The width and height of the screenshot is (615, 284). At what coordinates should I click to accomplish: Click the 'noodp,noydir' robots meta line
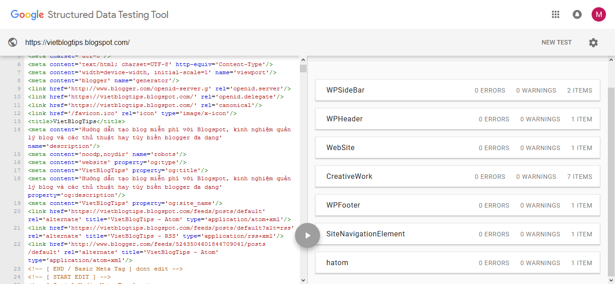(x=107, y=154)
